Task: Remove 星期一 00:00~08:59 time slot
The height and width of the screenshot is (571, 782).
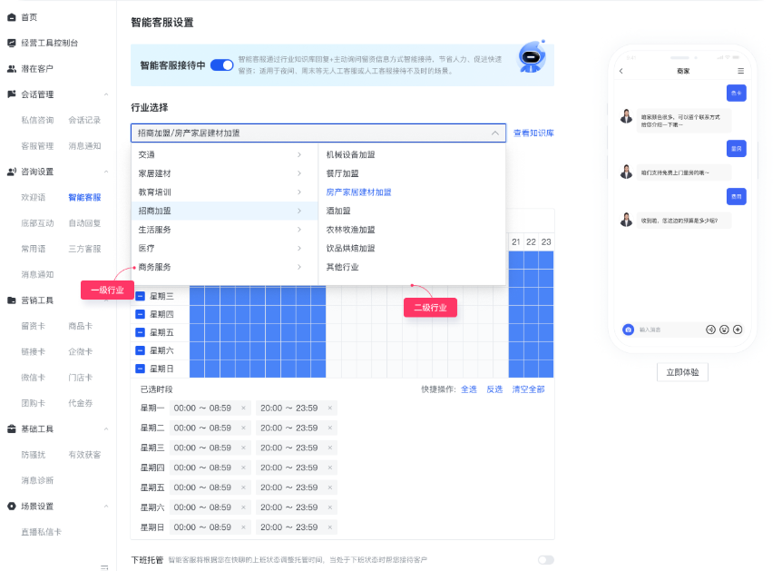Action: click(243, 409)
